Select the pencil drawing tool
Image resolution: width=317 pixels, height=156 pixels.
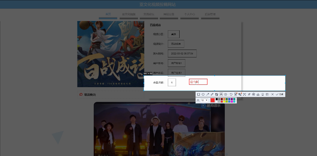point(212,94)
